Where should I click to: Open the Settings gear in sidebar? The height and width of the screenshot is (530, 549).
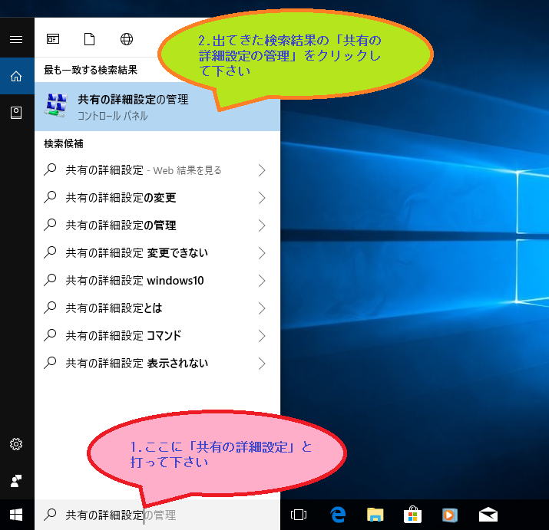[16, 444]
